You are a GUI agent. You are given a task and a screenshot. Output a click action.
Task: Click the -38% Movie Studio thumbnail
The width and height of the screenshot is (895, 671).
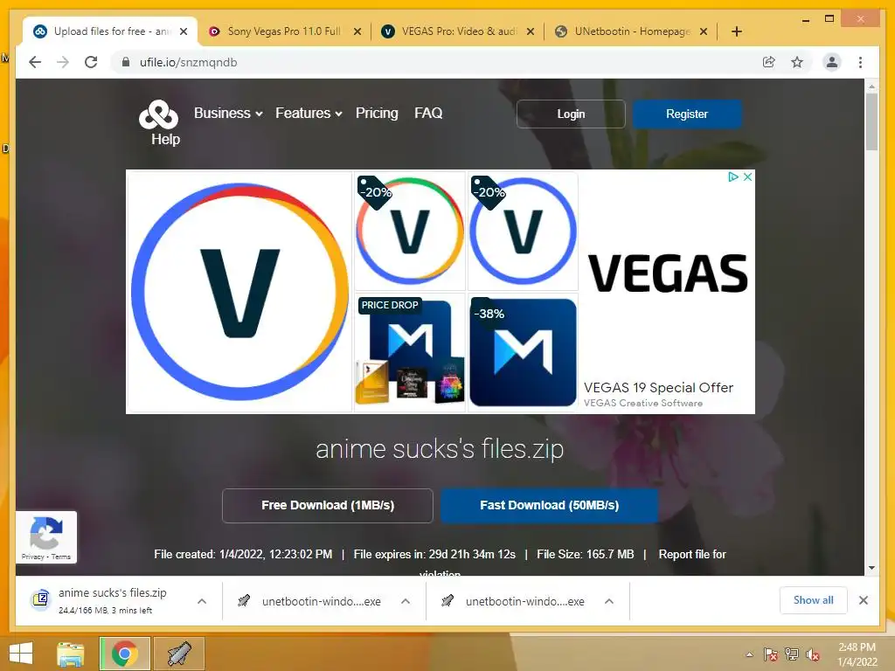[x=523, y=351]
